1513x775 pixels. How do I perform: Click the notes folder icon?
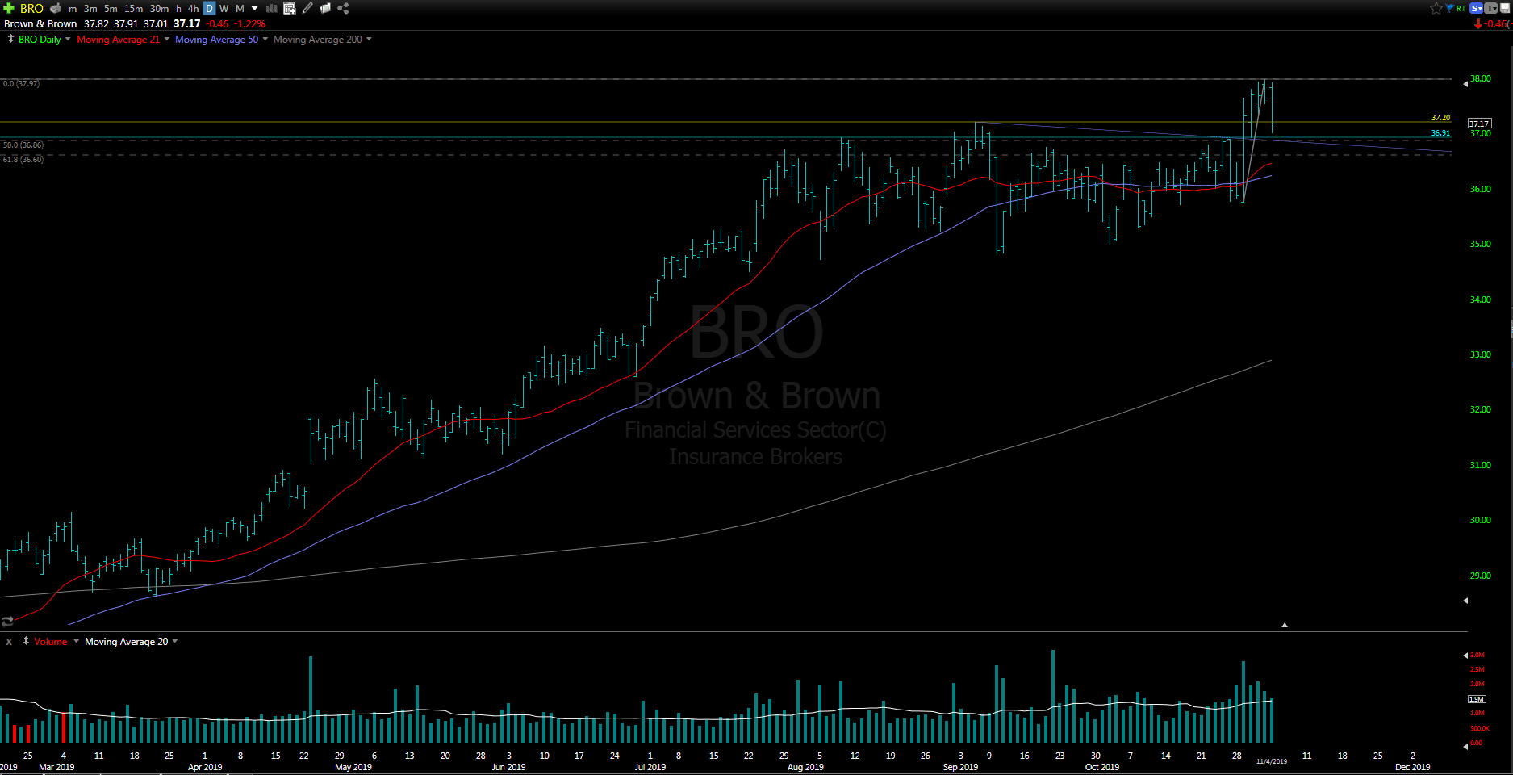325,8
